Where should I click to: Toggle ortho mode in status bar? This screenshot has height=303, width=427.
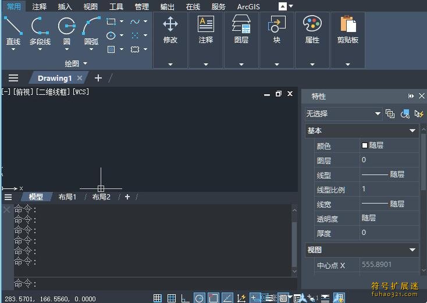[185, 298]
